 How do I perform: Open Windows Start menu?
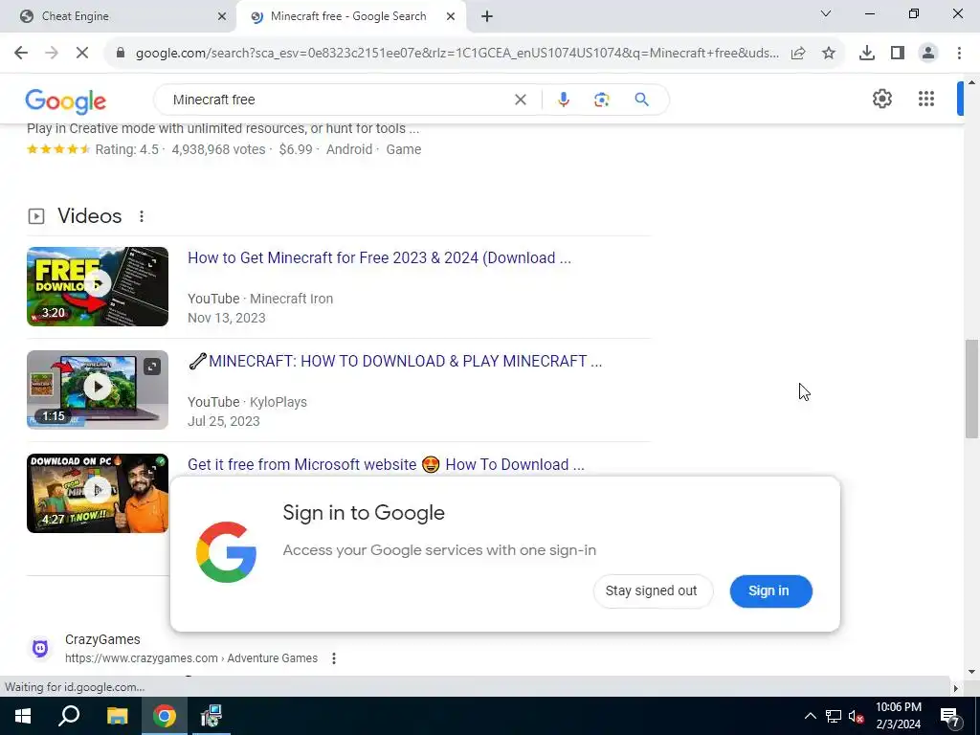(23, 716)
